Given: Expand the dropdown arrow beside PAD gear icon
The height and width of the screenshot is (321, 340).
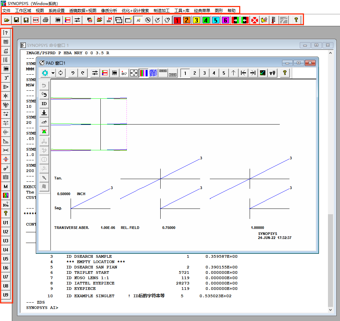Looking at the screenshot, I should tap(53, 73).
